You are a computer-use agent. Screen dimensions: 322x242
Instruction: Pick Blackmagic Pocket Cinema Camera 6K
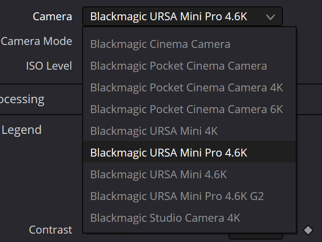pos(189,109)
